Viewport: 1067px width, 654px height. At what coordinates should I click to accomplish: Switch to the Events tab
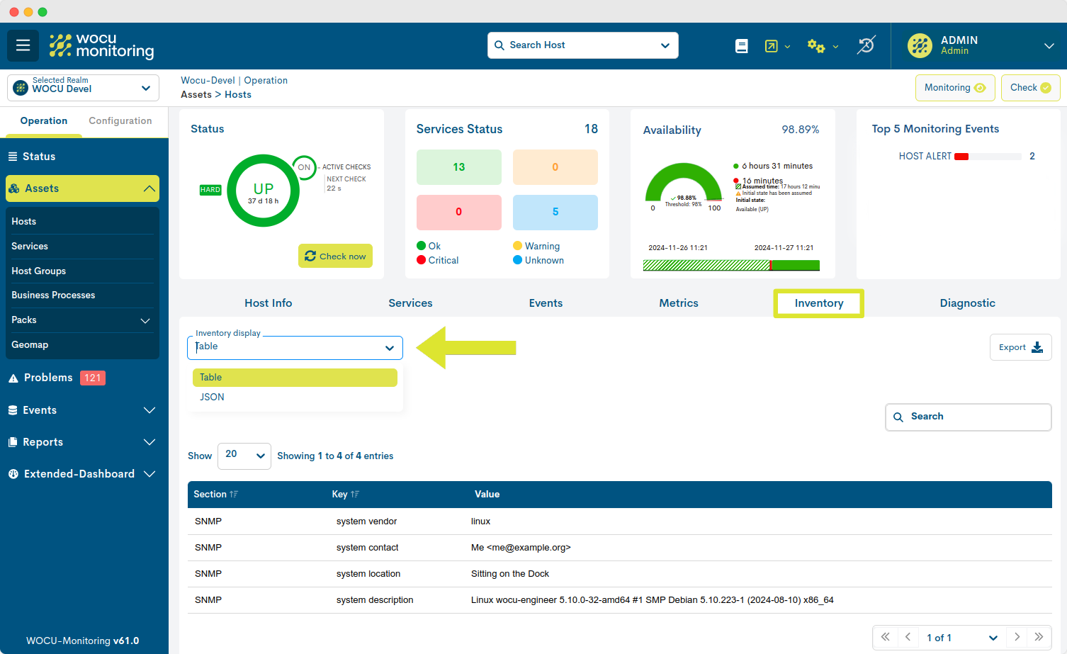coord(546,303)
